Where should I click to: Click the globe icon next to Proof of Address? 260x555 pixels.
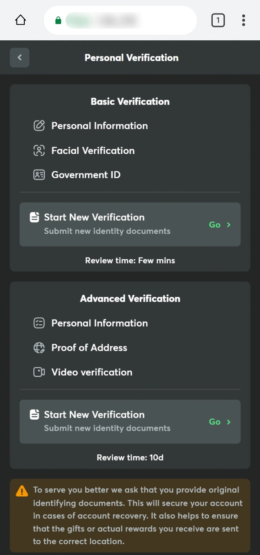pos(39,348)
